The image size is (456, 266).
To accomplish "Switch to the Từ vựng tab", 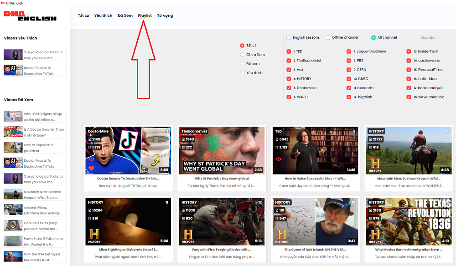I will pyautogui.click(x=165, y=16).
